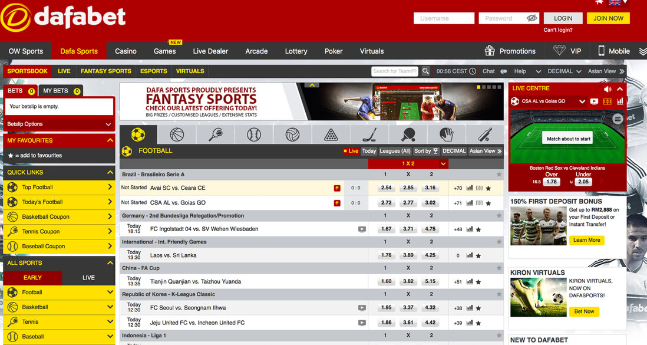
Task: Go to ESPORTS in the sportsbook menu
Action: pos(153,71)
